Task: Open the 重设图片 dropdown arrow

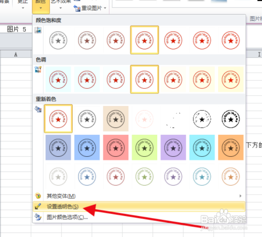Action: [105, 8]
